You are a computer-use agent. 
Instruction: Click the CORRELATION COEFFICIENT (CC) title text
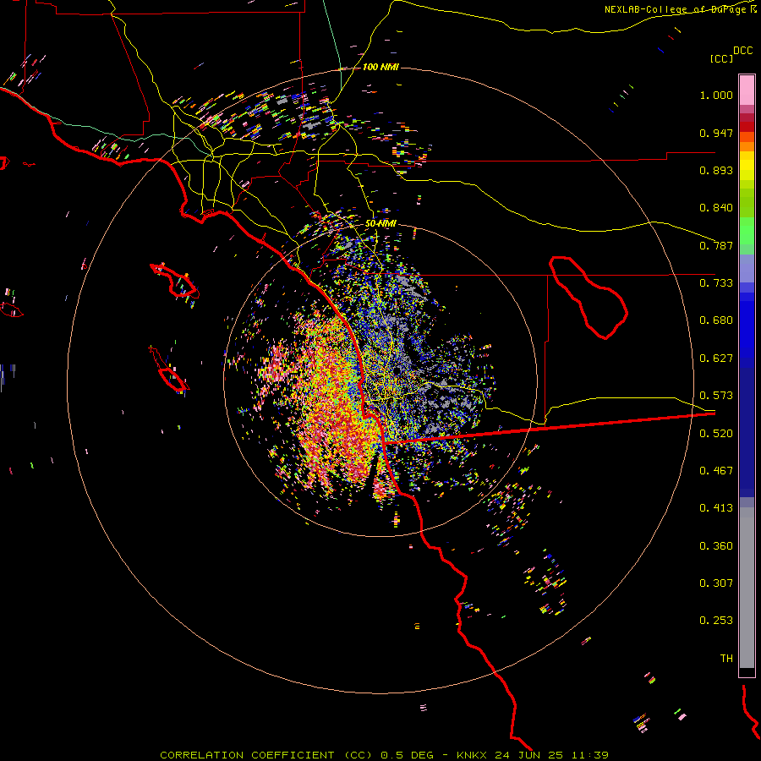click(x=266, y=755)
